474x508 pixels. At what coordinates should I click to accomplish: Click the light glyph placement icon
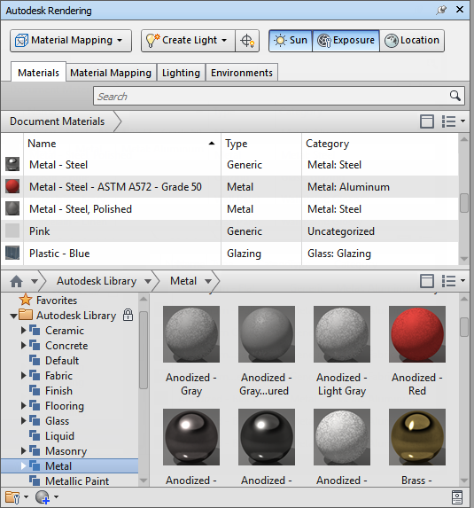point(247,41)
